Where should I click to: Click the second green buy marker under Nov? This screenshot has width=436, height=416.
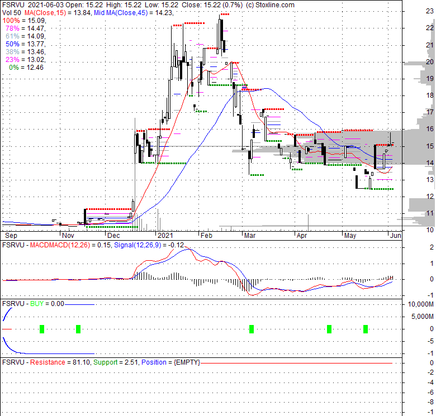(78, 329)
